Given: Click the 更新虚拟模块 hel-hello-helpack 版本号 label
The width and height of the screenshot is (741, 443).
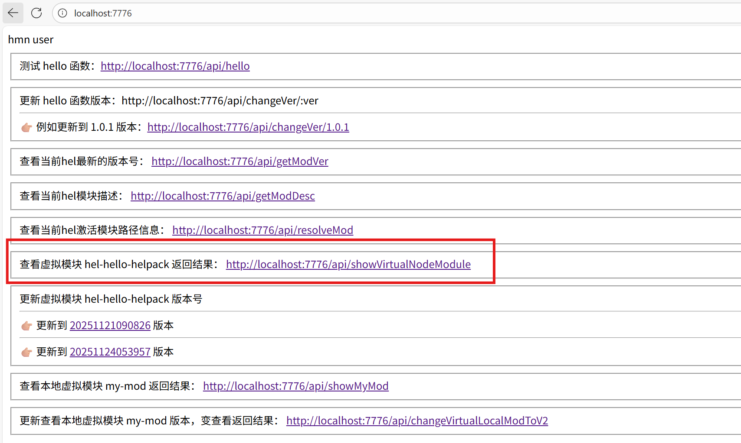Looking at the screenshot, I should [x=111, y=299].
